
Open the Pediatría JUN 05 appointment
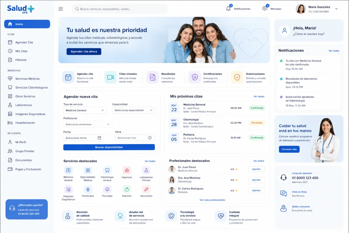[x=217, y=138]
